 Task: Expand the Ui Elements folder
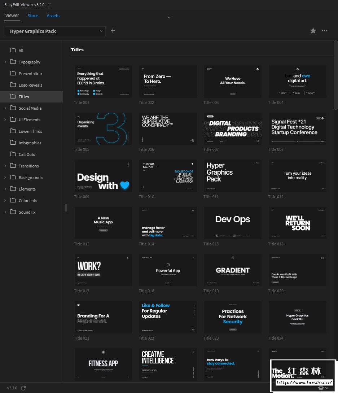click(5, 119)
